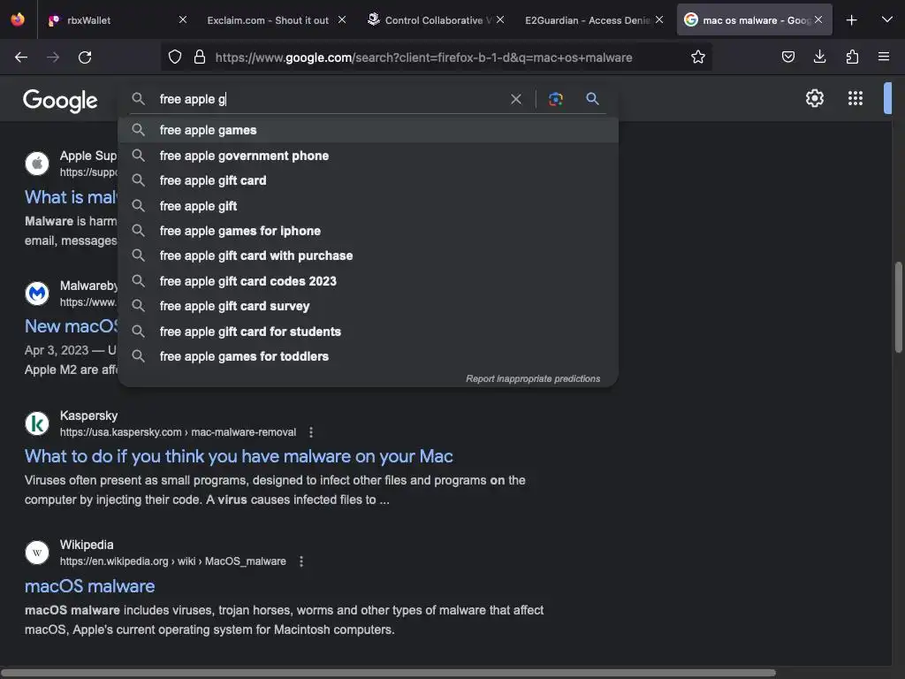
Task: Search by image with Google Lens icon
Action: (556, 99)
